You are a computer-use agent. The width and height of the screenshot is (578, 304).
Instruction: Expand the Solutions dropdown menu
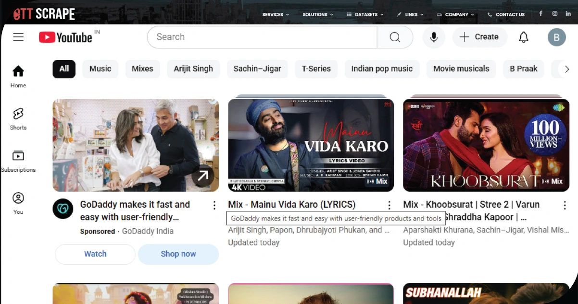click(317, 14)
